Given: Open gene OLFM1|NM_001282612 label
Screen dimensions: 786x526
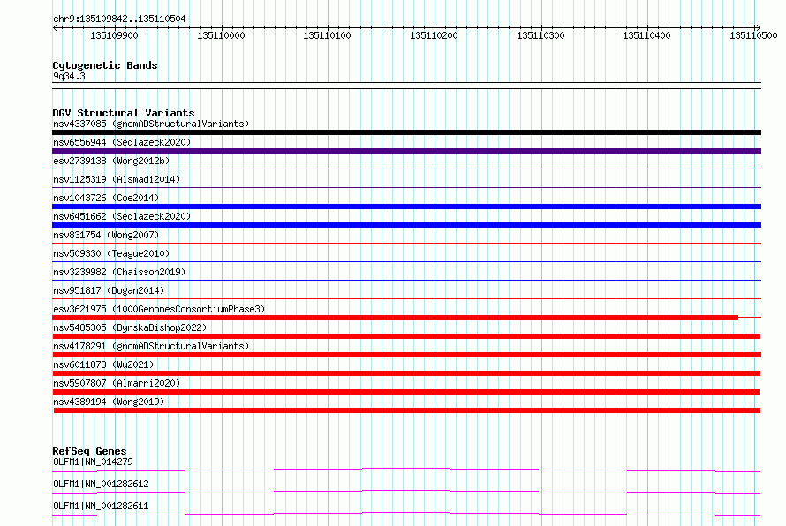Looking at the screenshot, I should [101, 484].
